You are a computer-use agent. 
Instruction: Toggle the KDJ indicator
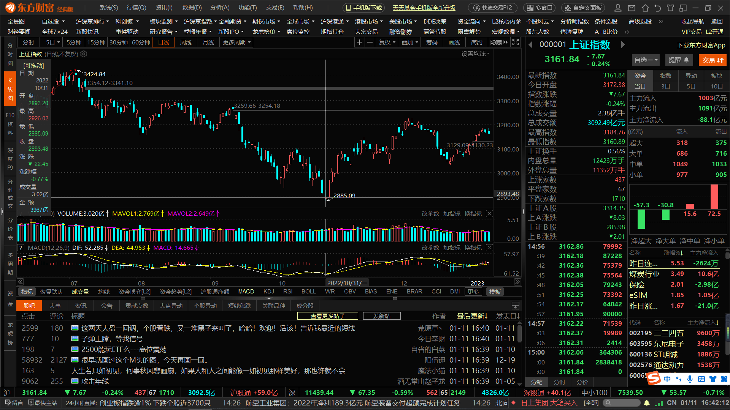coord(269,292)
